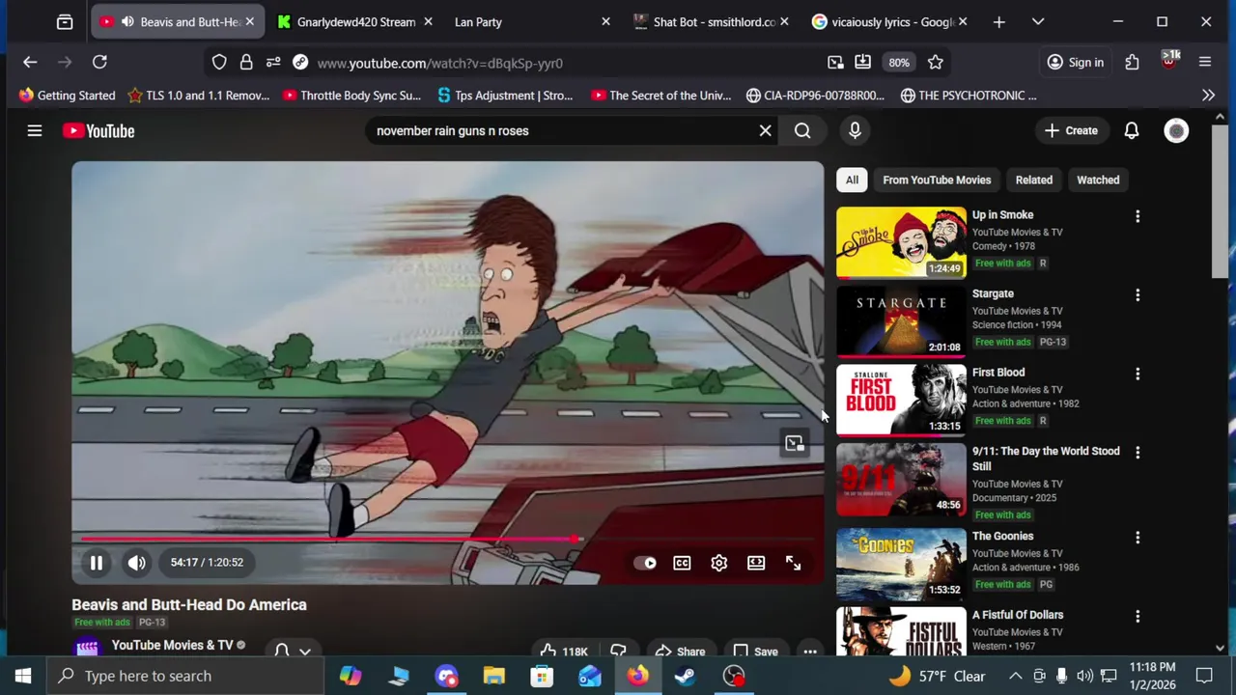The height and width of the screenshot is (695, 1236).
Task: Select the Related filter chip
Action: (1034, 180)
